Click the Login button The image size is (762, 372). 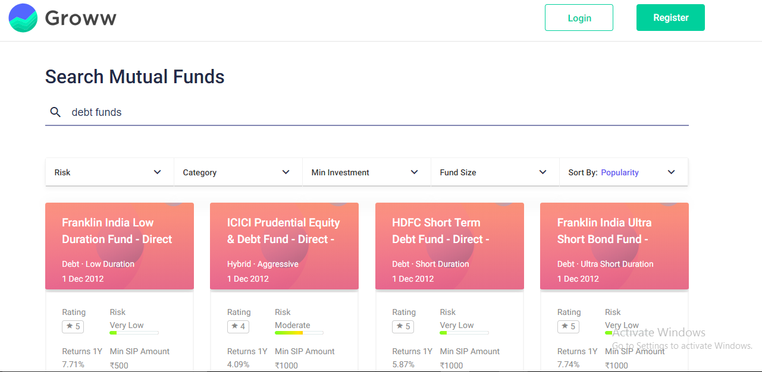click(579, 18)
